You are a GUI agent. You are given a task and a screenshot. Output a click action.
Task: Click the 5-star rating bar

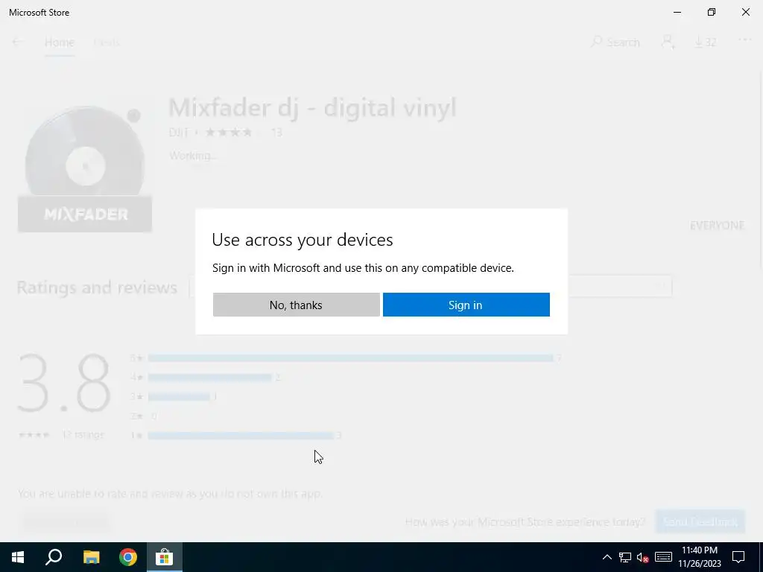(x=350, y=358)
